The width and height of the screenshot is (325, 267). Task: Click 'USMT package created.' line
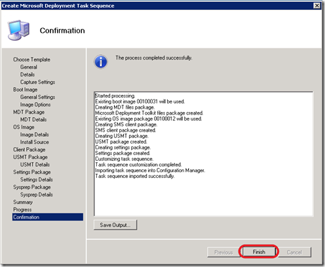pyautogui.click(x=121, y=142)
